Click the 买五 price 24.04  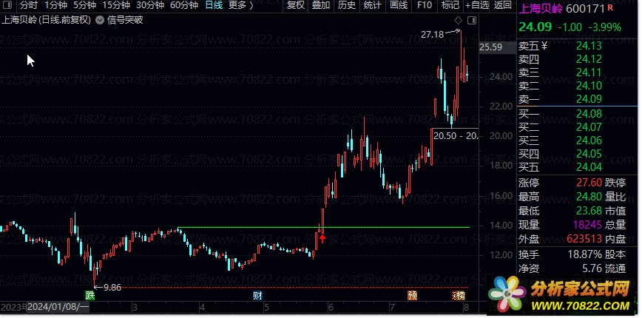pyautogui.click(x=589, y=167)
